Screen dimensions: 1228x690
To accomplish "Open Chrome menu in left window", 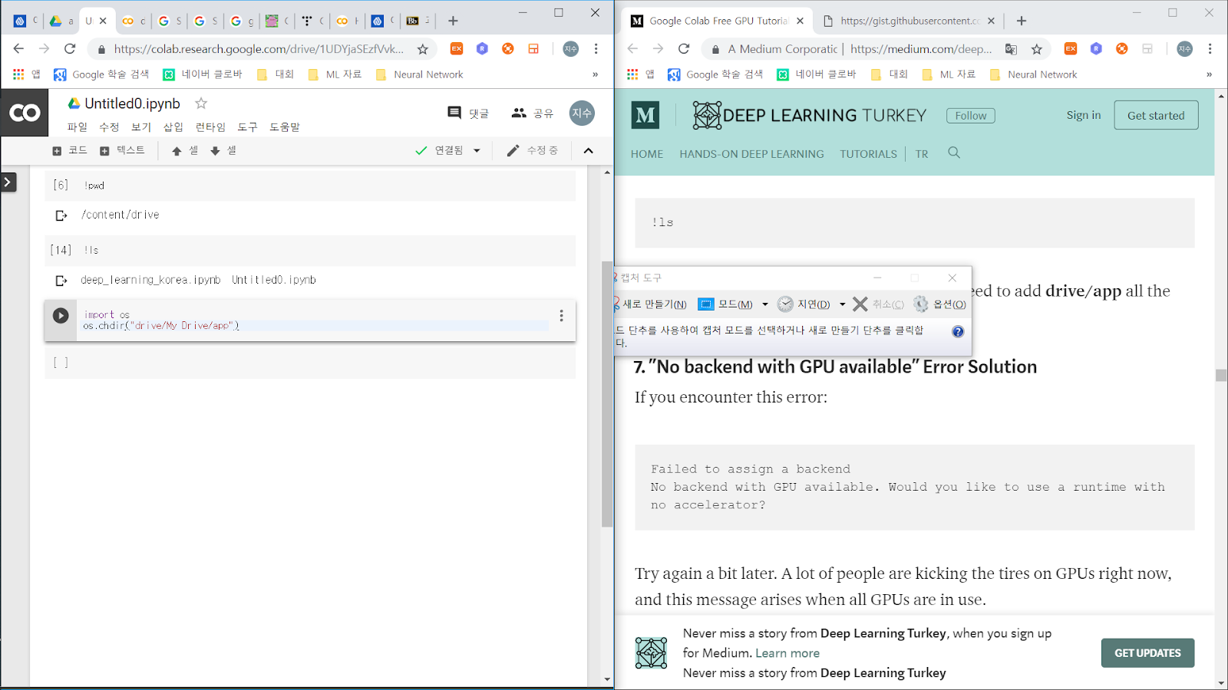I will [596, 48].
